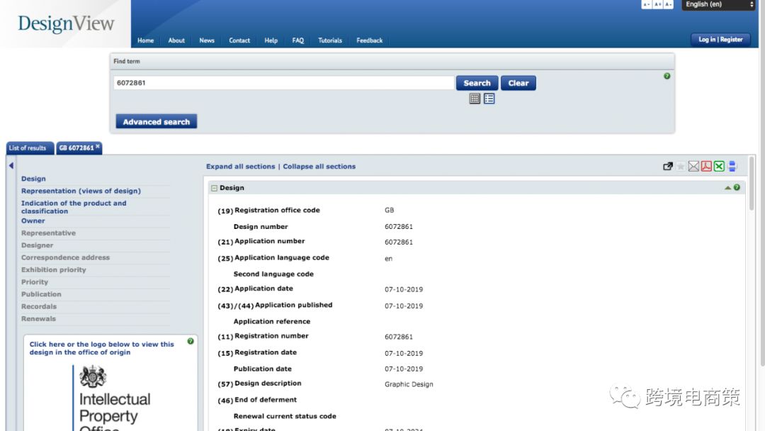Switch results to grid view
This screenshot has height=431, width=765.
pos(475,99)
